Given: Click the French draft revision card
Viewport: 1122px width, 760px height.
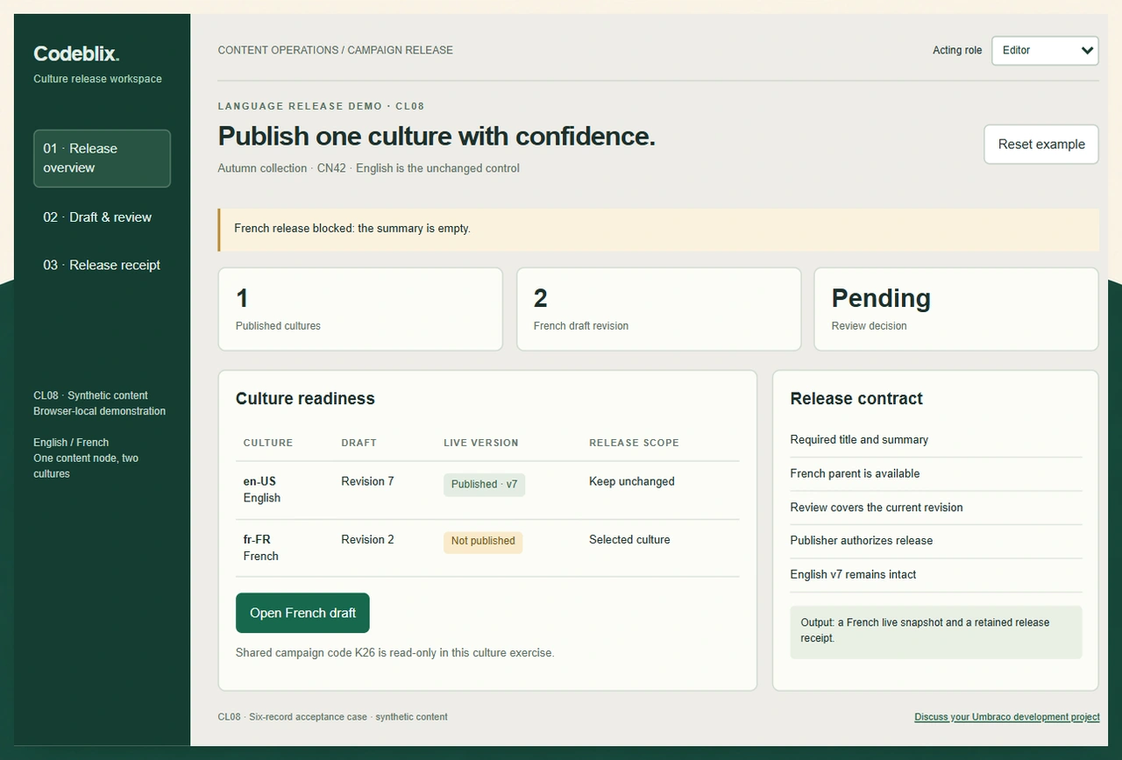Looking at the screenshot, I should point(658,309).
